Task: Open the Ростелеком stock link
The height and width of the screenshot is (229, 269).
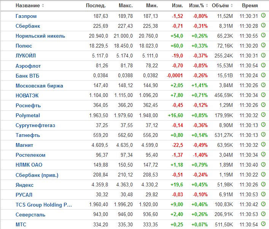Action: [x=30, y=155]
